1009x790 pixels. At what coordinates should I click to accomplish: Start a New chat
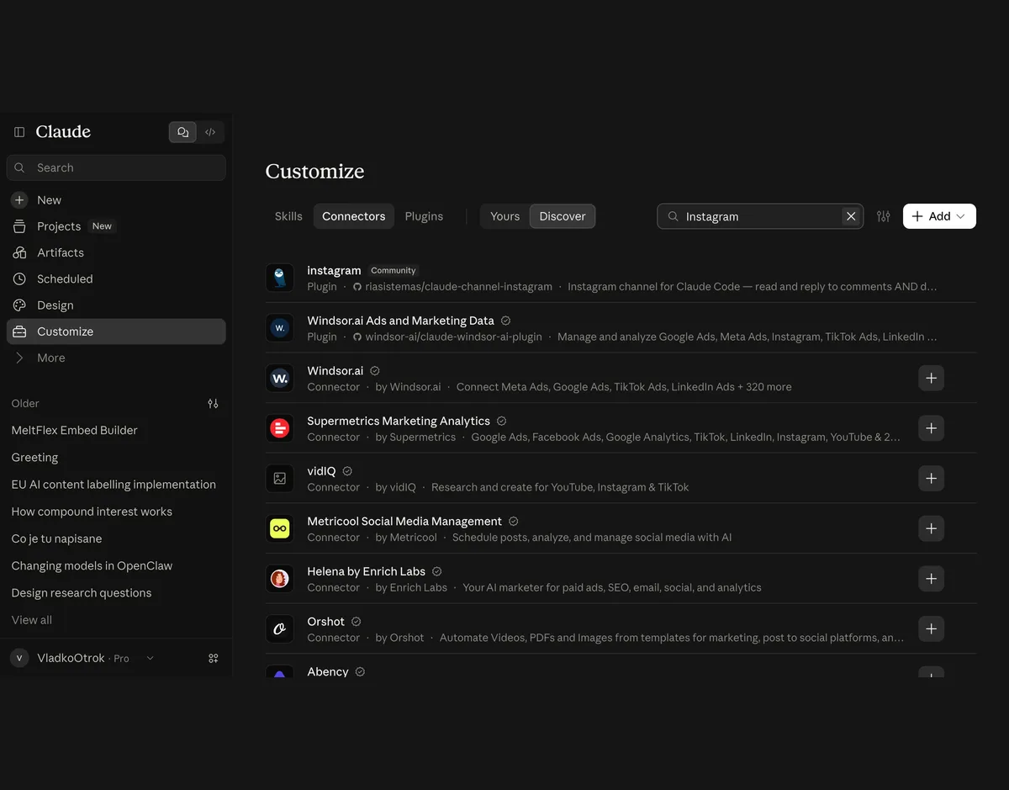tap(116, 200)
